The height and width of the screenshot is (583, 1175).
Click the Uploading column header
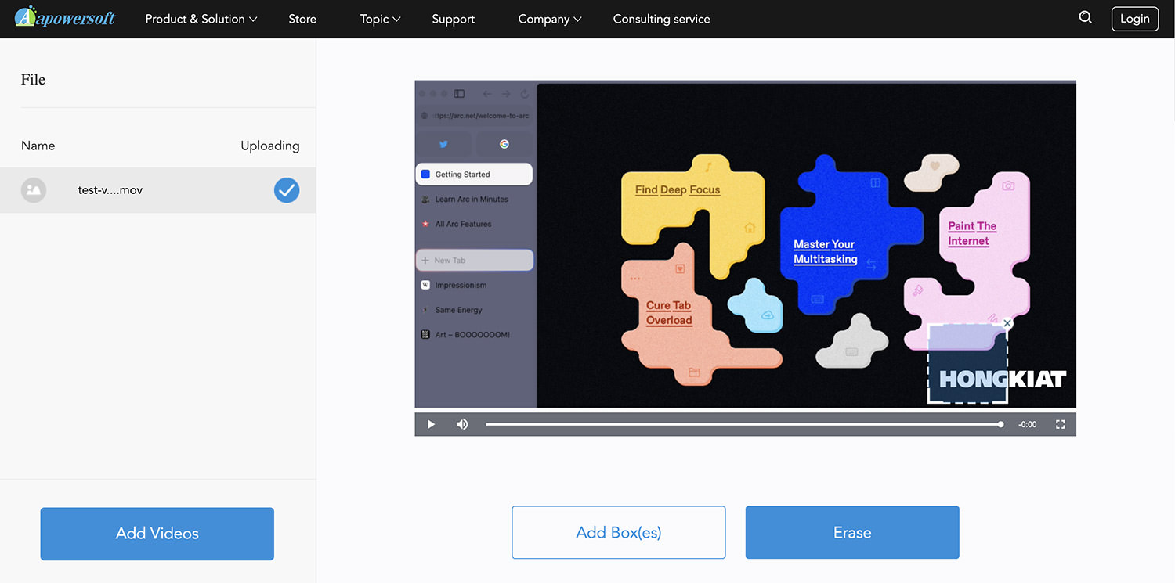point(270,146)
